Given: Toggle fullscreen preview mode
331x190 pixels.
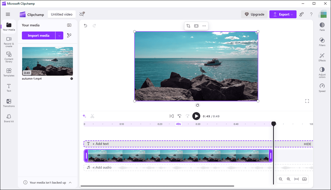Looking at the screenshot, I should [x=307, y=101].
